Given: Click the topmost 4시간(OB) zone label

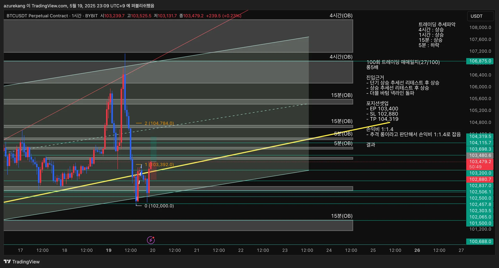Looking at the screenshot, I should (341, 16).
